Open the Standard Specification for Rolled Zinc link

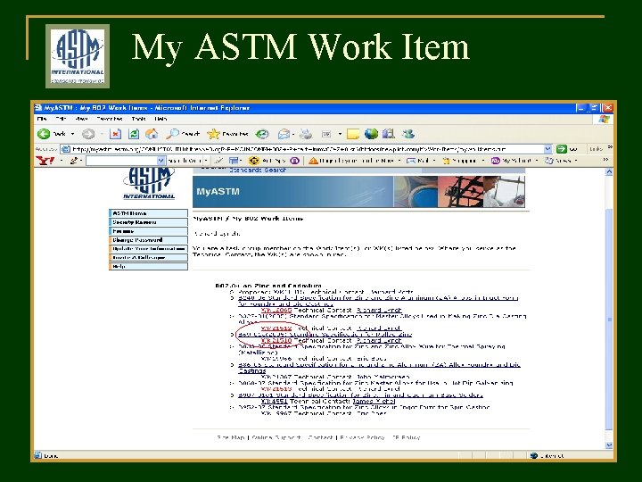[325, 335]
